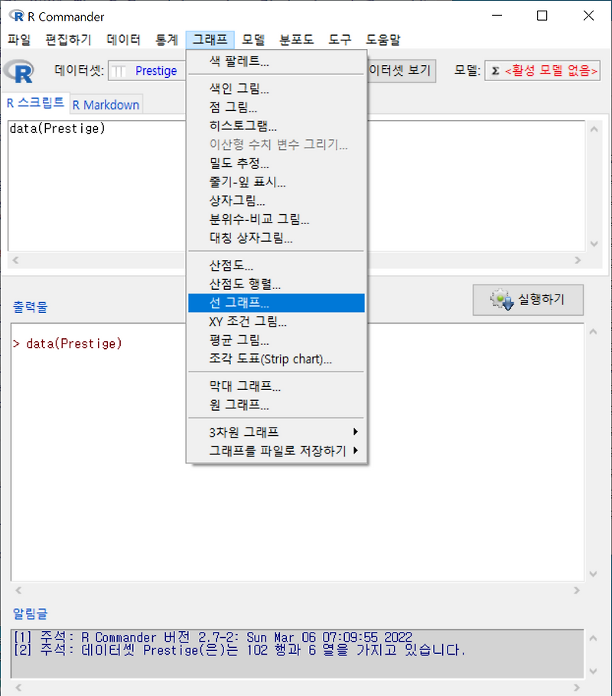This screenshot has width=612, height=696.
Task: Click the messages pane scroll right arrow
Action: (577, 687)
